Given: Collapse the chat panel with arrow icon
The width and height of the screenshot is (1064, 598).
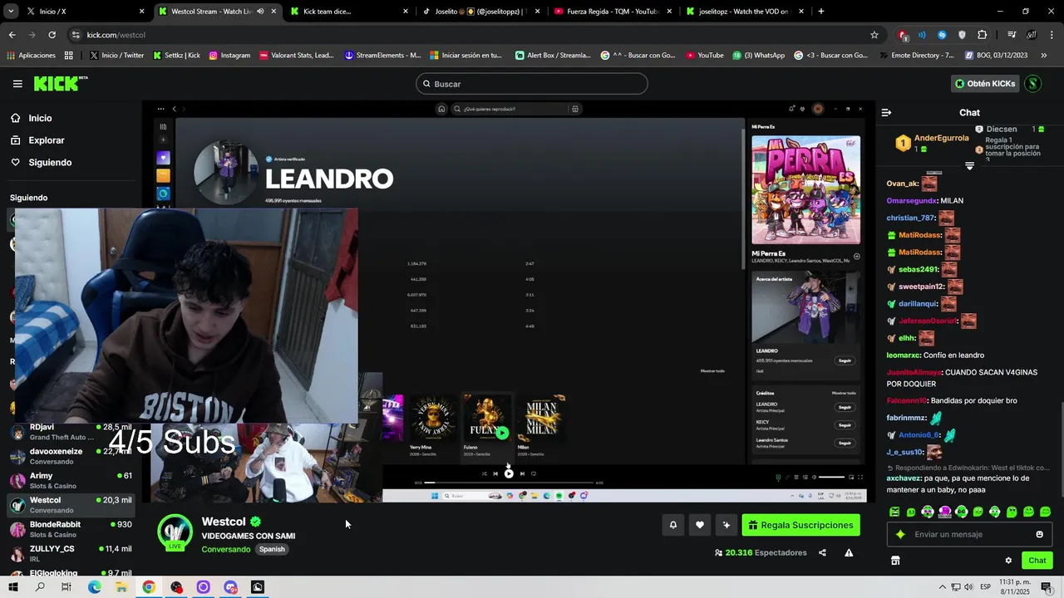Looking at the screenshot, I should coord(886,112).
